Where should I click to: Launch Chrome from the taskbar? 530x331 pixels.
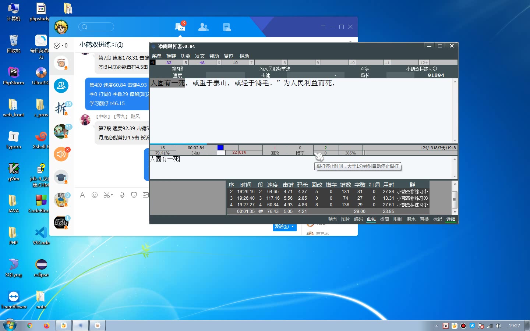[30, 325]
